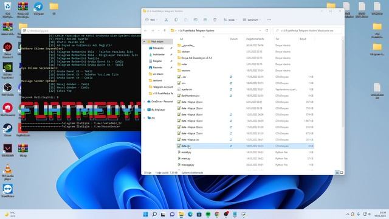This screenshot has width=389, height=219.
Task: Select Dosya Adı Düzenleyici v2.1.4 folder
Action: (246, 58)
